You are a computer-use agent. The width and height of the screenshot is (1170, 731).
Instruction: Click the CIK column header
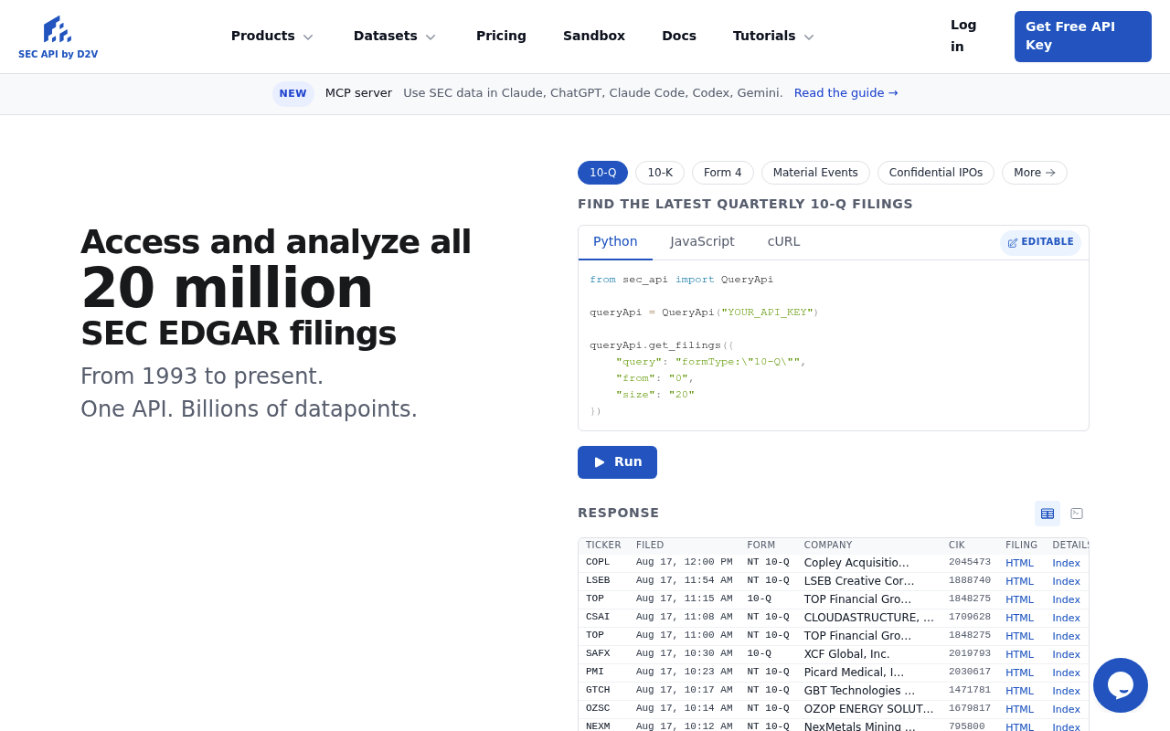pos(957,546)
